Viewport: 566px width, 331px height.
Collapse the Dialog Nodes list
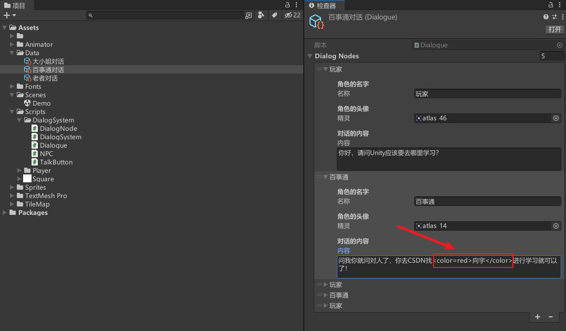click(310, 56)
